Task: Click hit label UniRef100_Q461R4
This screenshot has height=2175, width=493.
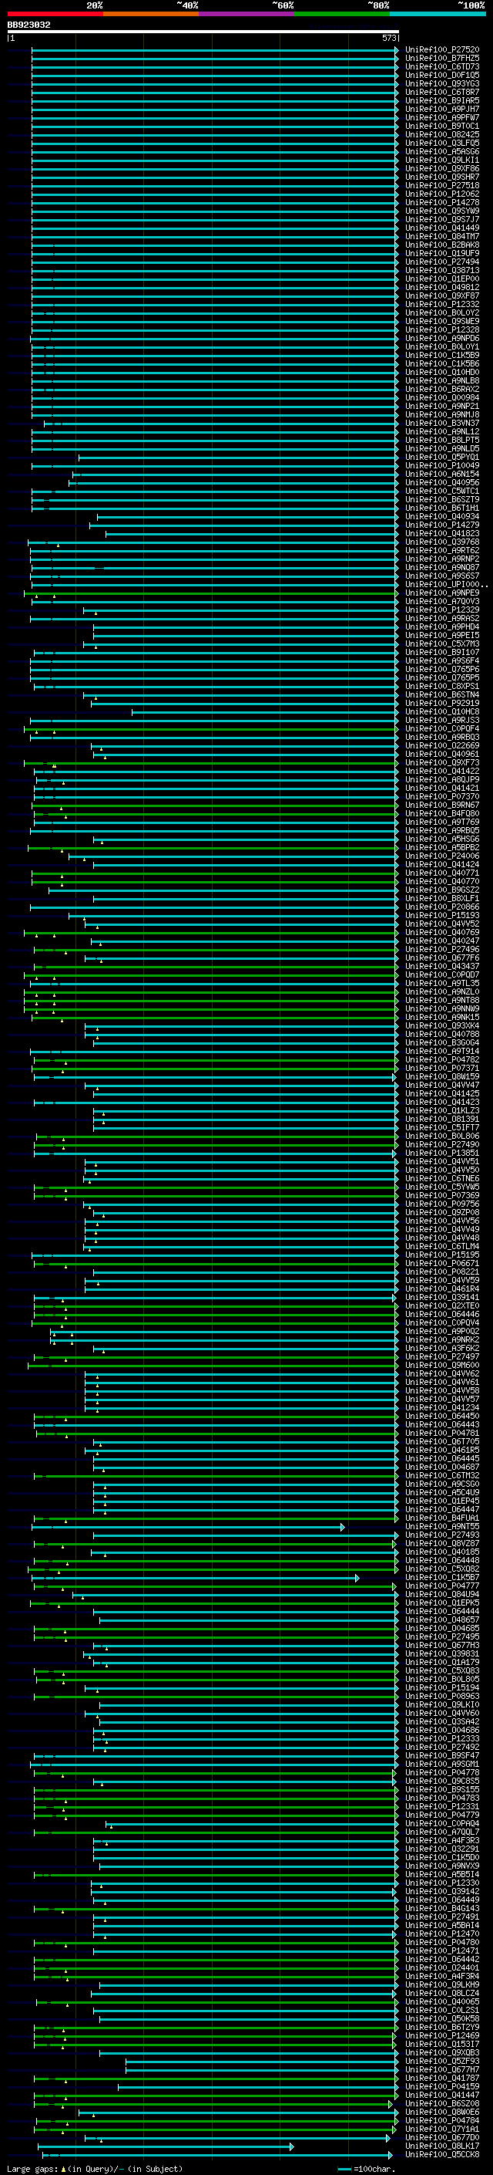Action: click(x=442, y=1288)
